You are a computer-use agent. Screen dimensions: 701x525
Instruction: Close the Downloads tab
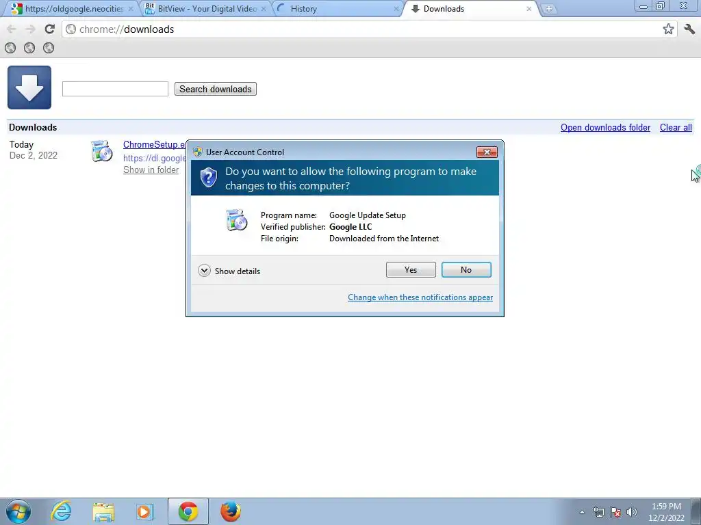529,9
